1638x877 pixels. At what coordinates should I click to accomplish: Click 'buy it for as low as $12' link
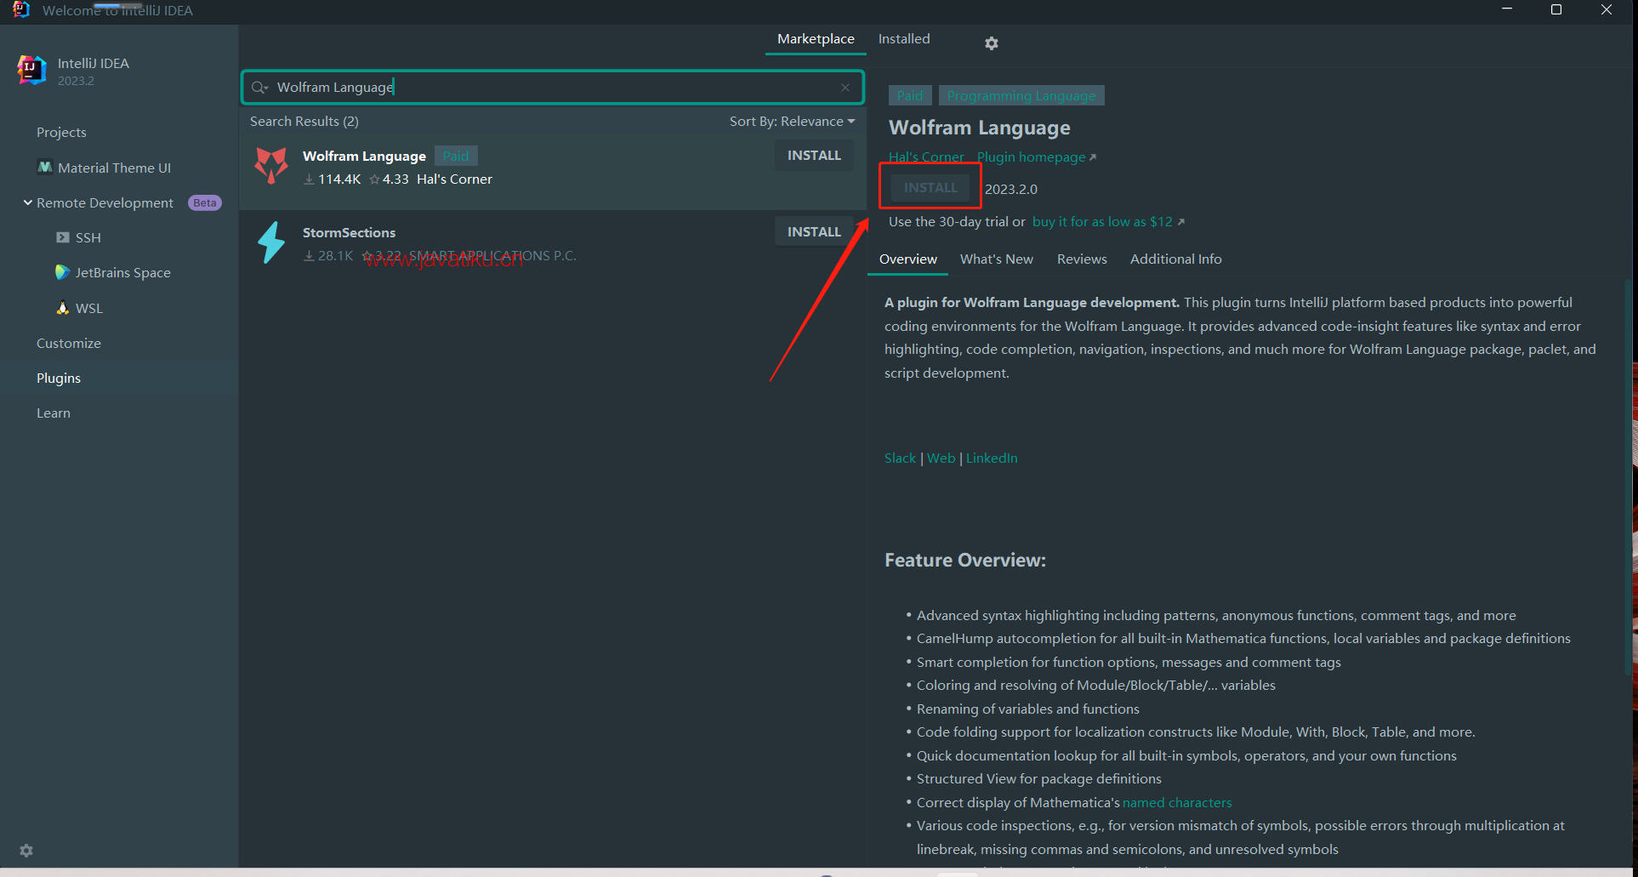point(1108,222)
